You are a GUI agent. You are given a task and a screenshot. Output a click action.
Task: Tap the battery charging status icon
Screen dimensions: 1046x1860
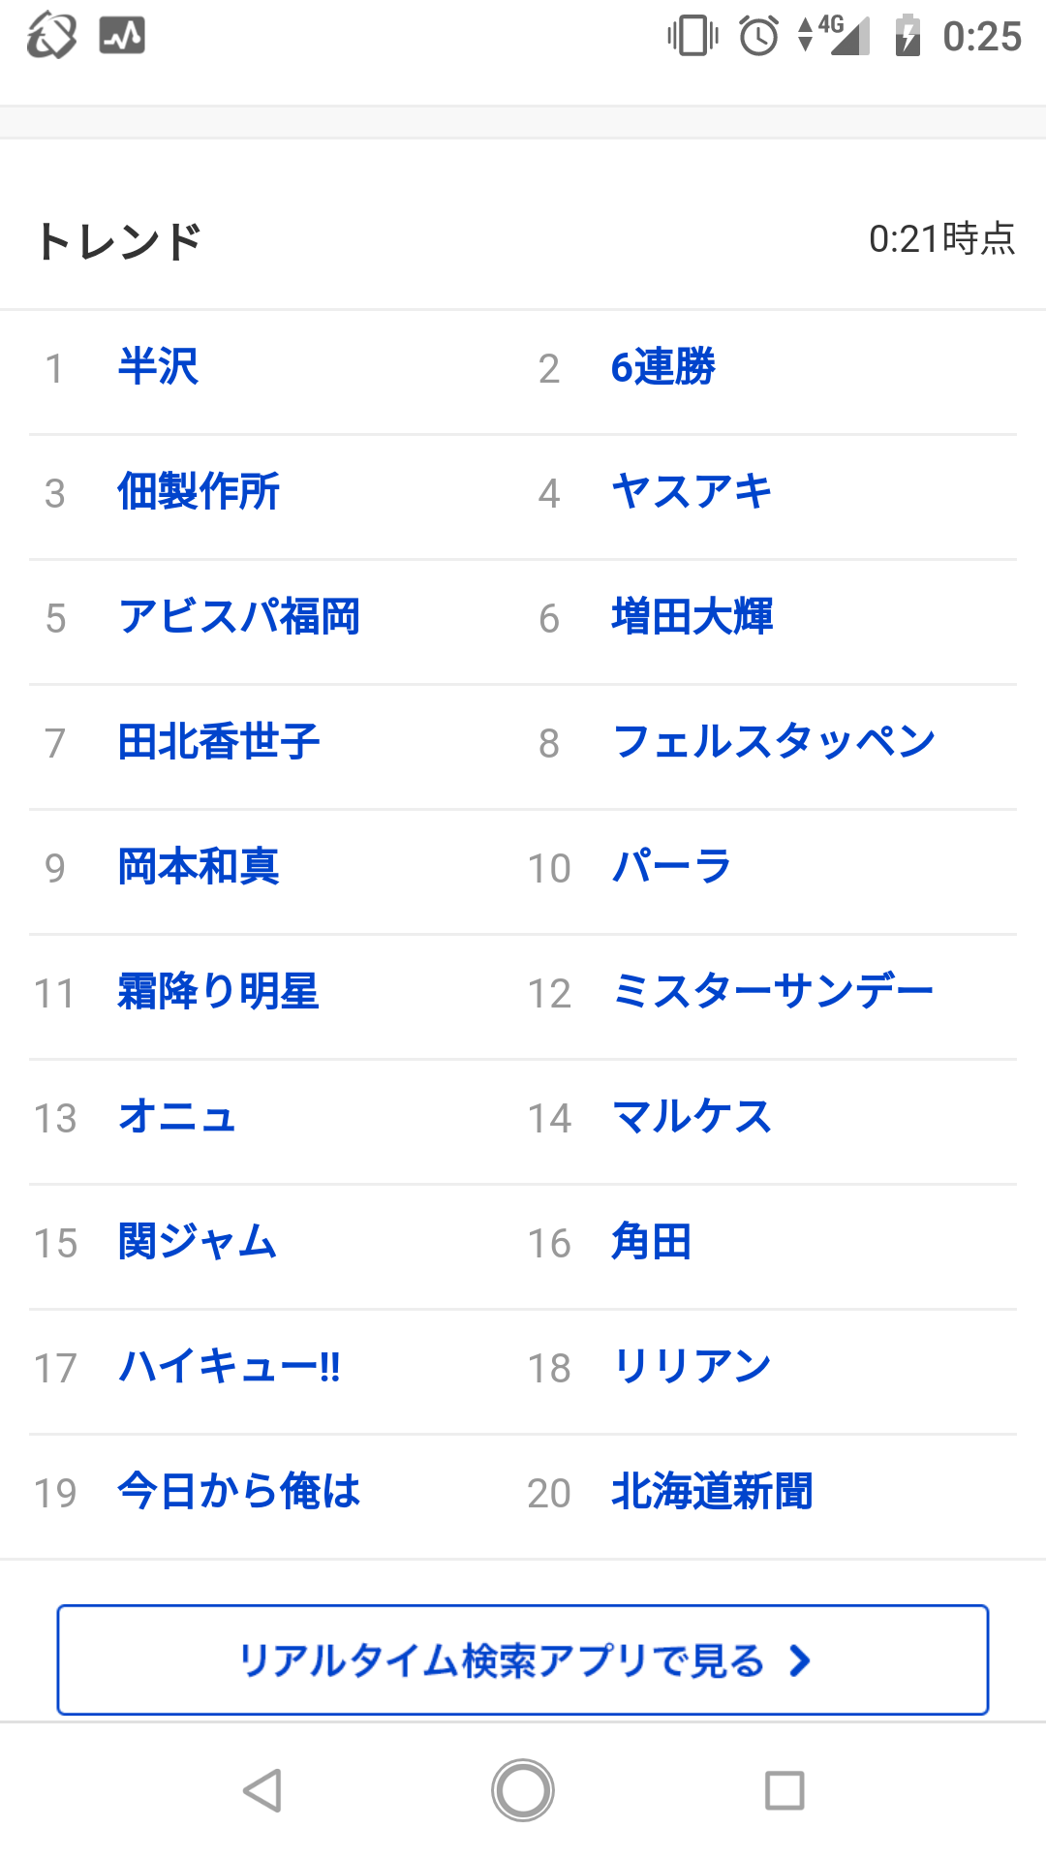tap(908, 37)
